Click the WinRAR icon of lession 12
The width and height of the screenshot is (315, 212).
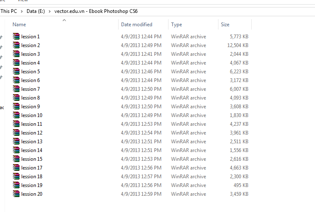tap(16, 132)
